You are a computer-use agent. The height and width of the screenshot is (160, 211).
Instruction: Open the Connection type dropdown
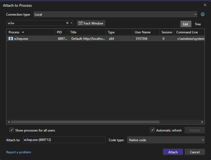[x=115, y=15]
